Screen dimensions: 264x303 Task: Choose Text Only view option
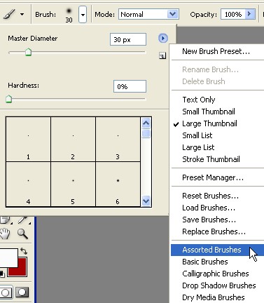pos(199,100)
